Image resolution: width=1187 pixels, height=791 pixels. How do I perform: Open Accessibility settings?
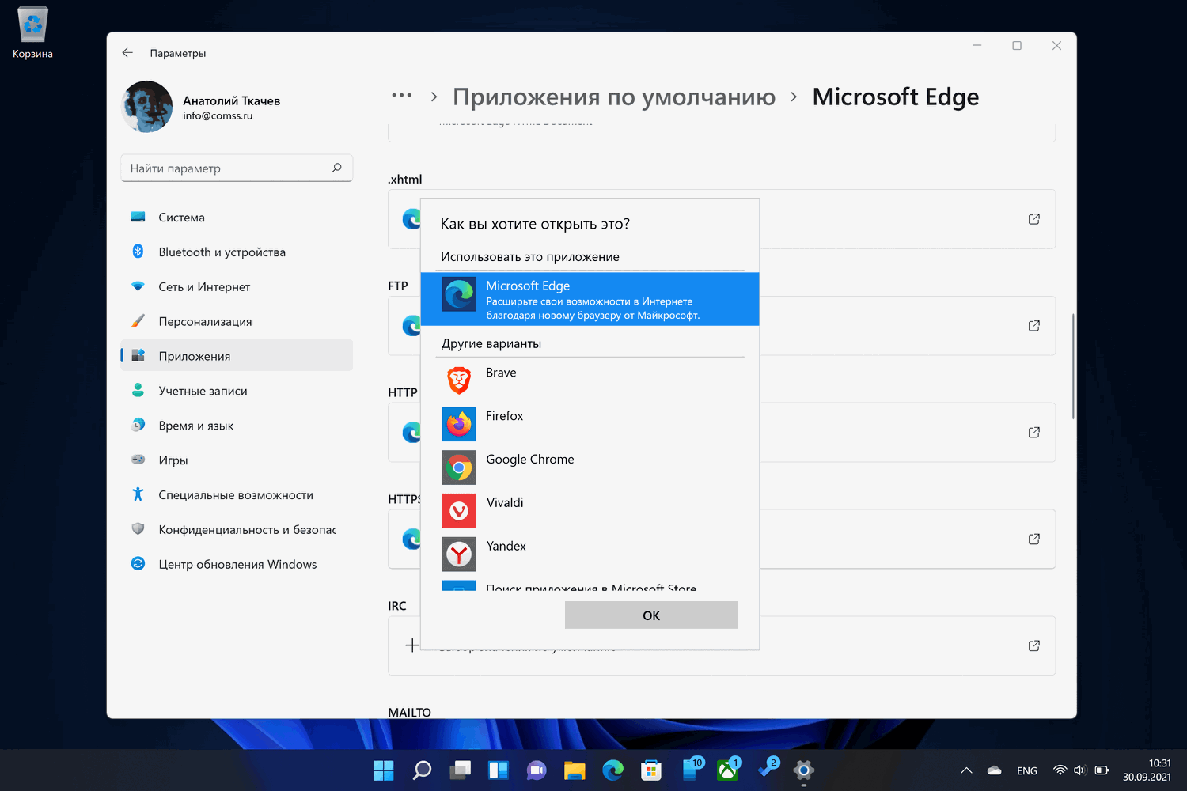coord(237,495)
